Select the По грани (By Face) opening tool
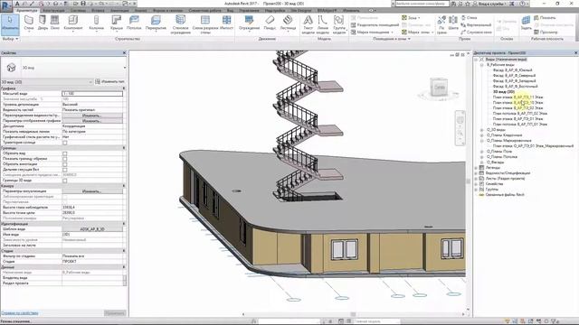 (441, 24)
